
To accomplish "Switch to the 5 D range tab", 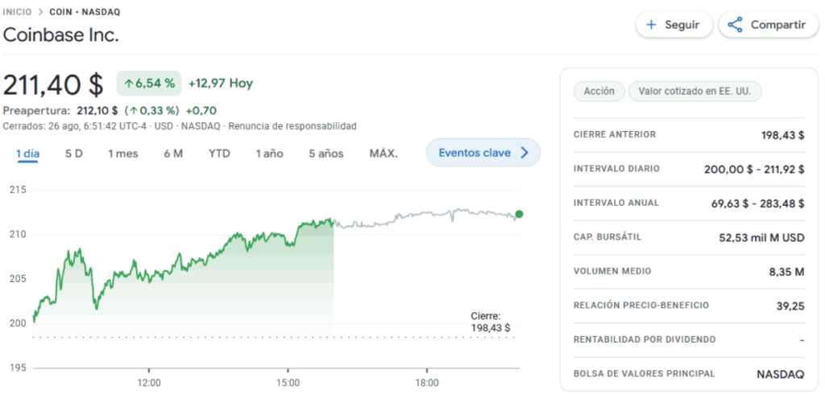I will tap(74, 154).
